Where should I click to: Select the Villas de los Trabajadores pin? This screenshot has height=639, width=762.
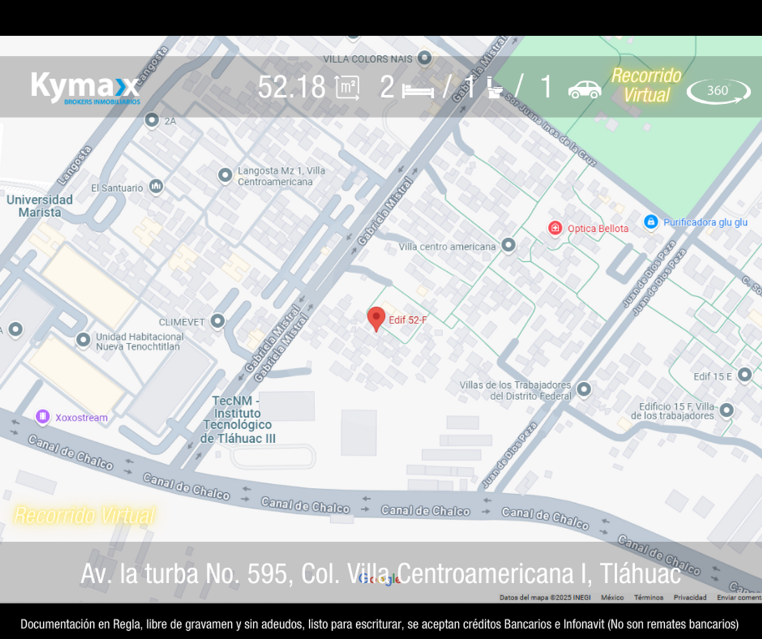coord(584,389)
